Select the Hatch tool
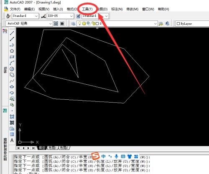This screenshot has height=174, width=209. coord(12,116)
